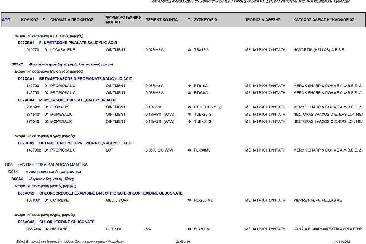Click the FLx250 ML packaging
This screenshot has width=366, height=244.
(x=203, y=200)
